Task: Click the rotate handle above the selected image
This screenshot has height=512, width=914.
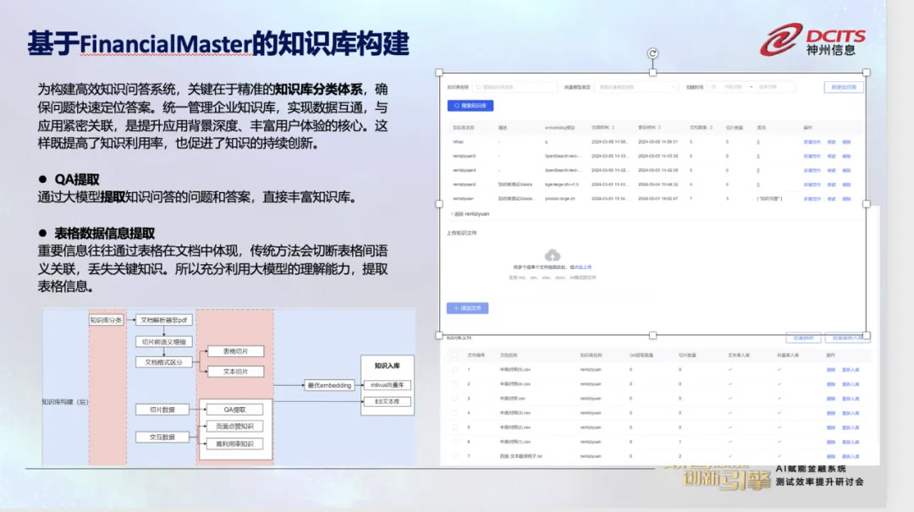Action: point(652,53)
